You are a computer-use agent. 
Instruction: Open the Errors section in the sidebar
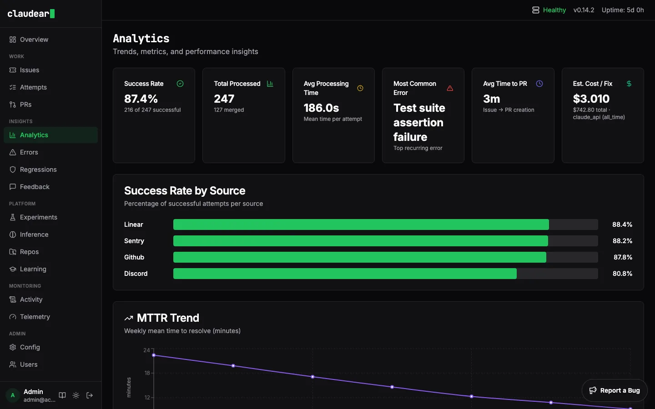29,152
